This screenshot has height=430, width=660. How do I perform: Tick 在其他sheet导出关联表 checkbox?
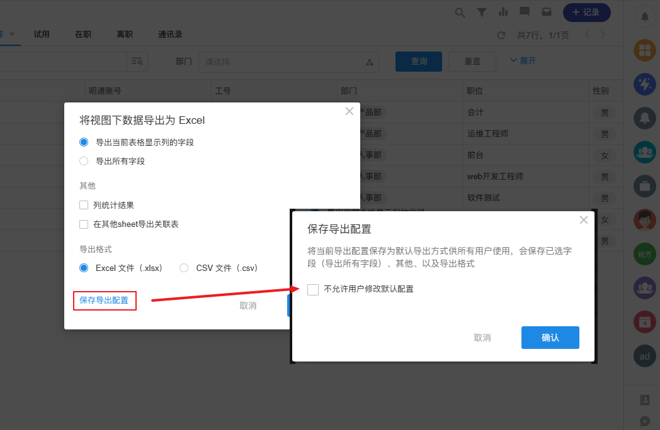(x=84, y=224)
